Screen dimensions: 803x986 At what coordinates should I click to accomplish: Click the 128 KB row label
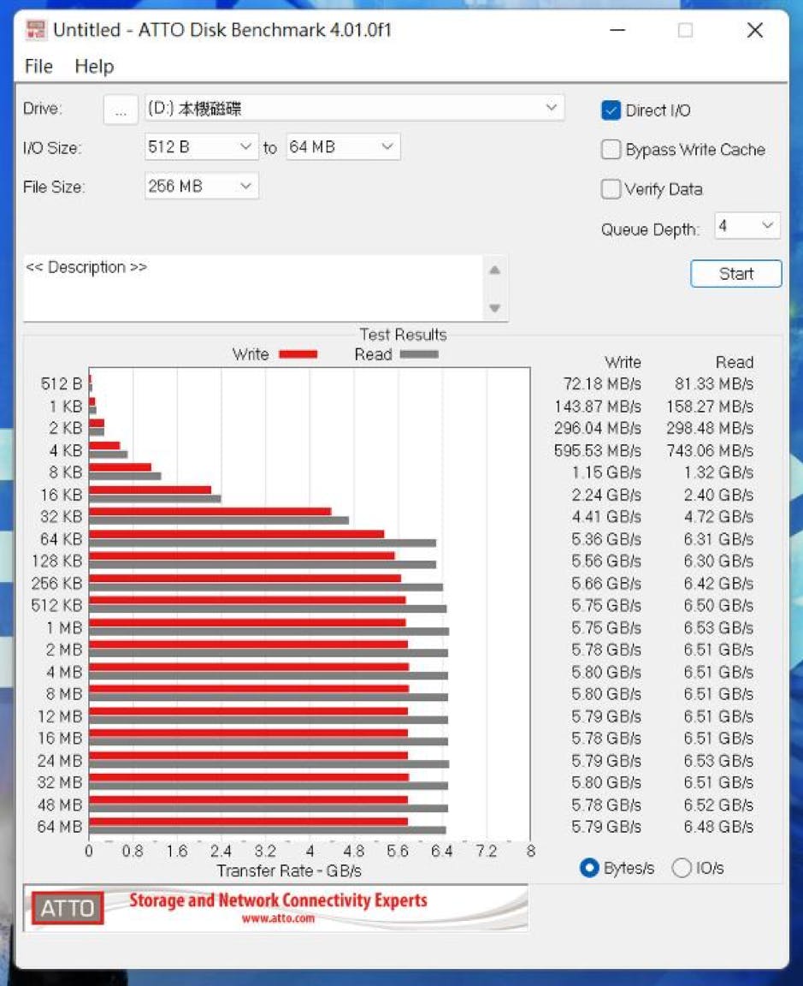[56, 561]
